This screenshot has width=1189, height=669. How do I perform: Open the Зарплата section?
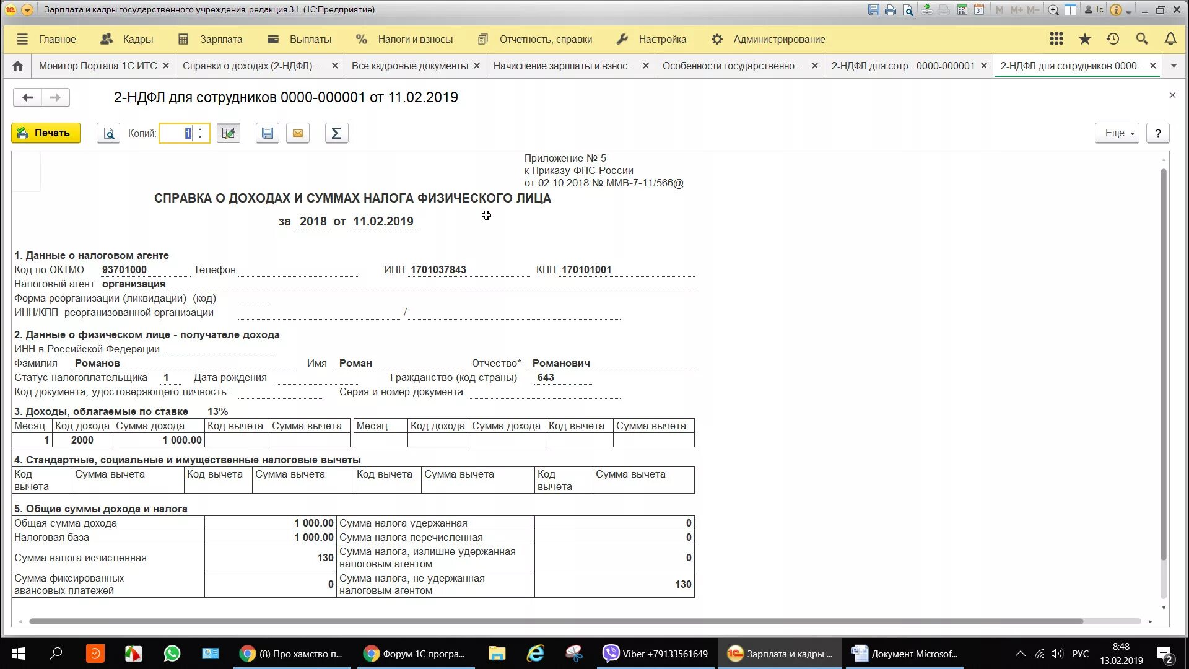click(211, 39)
